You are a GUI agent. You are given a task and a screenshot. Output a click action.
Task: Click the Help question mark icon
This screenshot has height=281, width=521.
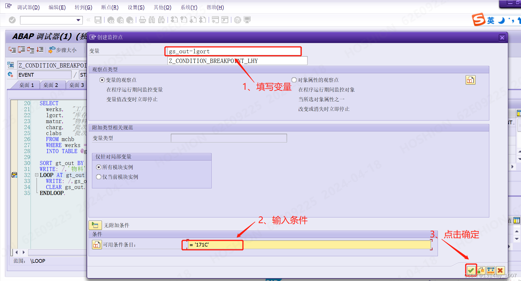(x=237, y=20)
